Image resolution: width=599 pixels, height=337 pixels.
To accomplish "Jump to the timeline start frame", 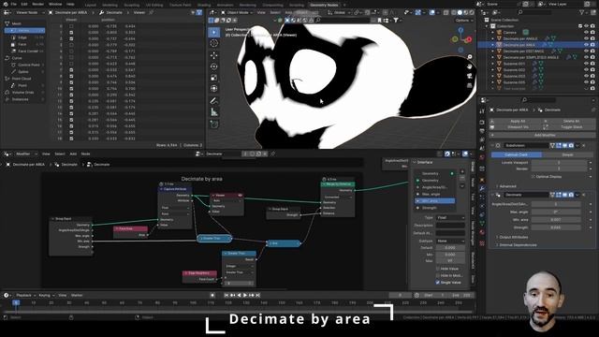I will coord(226,296).
